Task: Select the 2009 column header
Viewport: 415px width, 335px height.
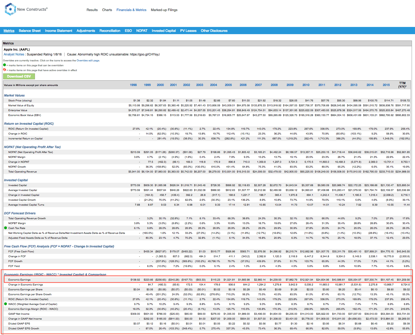Action: (x=290, y=85)
